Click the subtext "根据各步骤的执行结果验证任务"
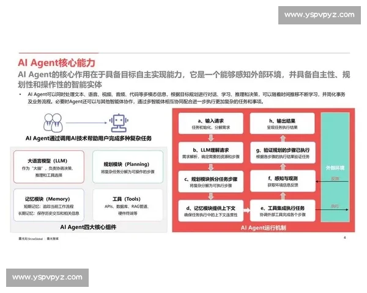The height and width of the screenshot is (293, 367). click(283, 156)
